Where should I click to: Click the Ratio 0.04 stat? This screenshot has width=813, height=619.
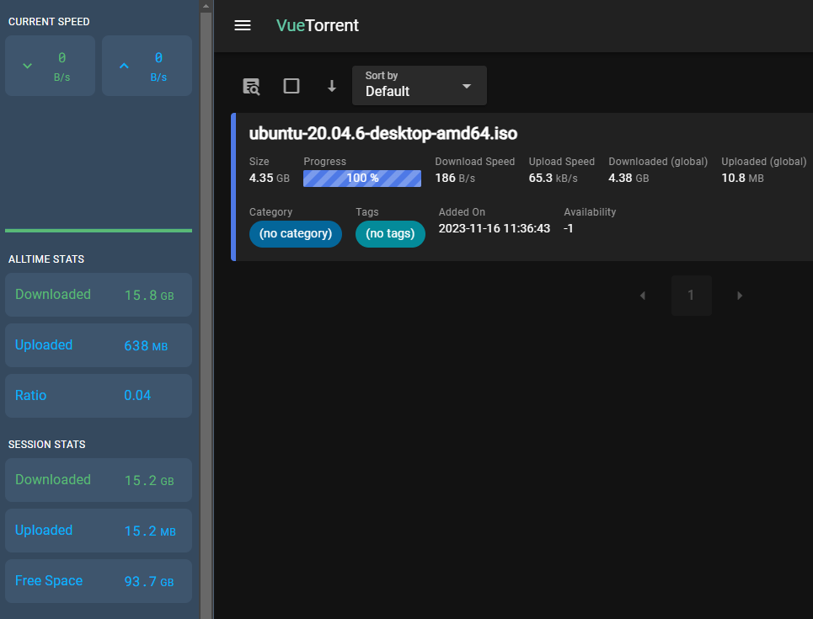pyautogui.click(x=99, y=396)
